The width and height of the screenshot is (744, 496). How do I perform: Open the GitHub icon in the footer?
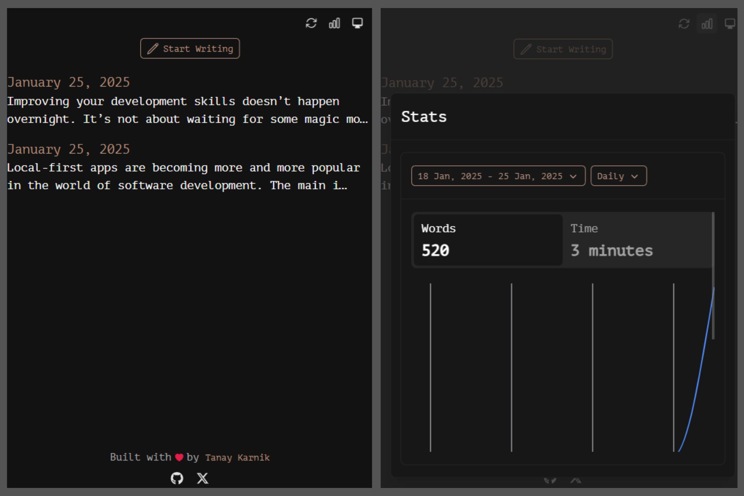click(178, 479)
